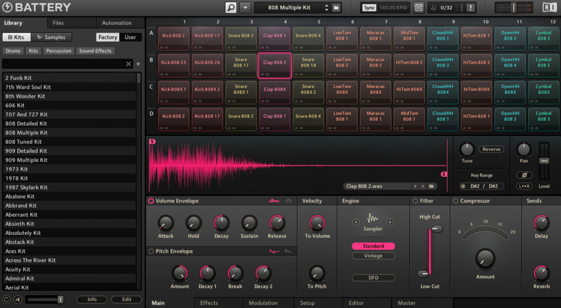Open the search magnifier in the header
Image resolution: width=561 pixels, height=308 pixels.
(x=231, y=8)
